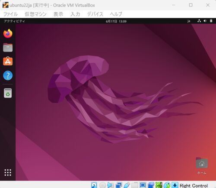Open the 仮想マシン menu
Viewport: 216px width, 188px height.
35,14
